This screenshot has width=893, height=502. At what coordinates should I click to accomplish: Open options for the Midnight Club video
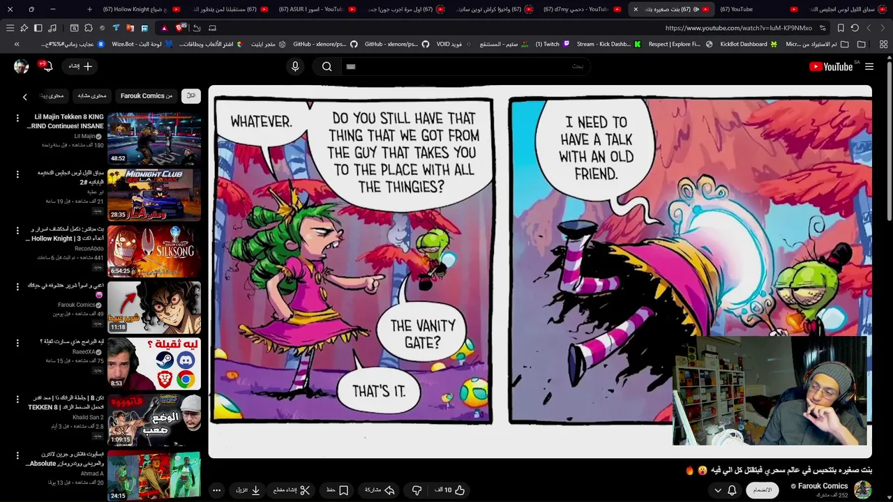pyautogui.click(x=17, y=174)
